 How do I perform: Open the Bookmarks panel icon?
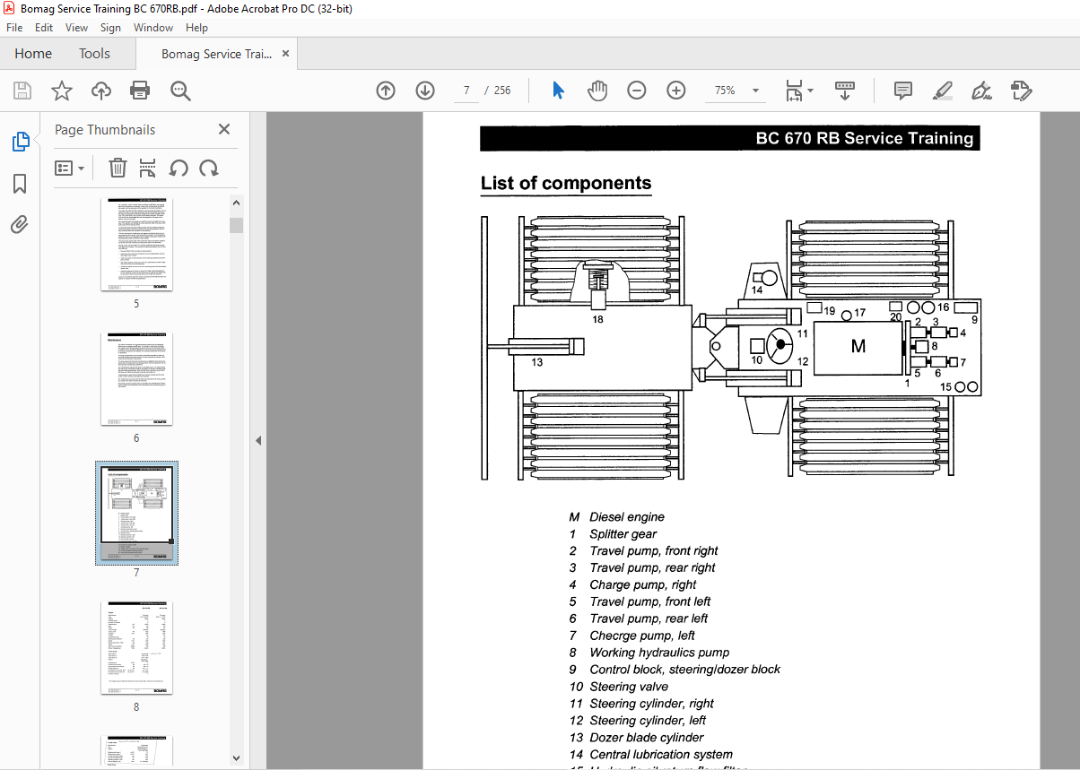(x=20, y=184)
